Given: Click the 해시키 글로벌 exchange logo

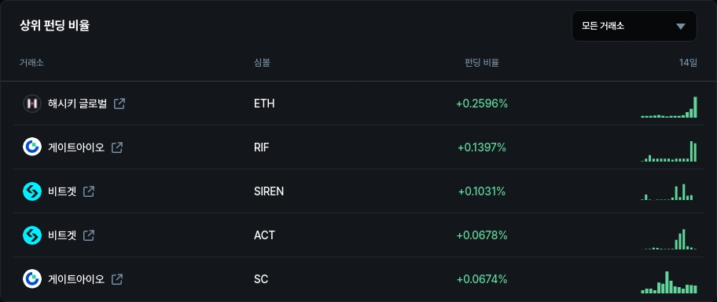Looking at the screenshot, I should 32,104.
